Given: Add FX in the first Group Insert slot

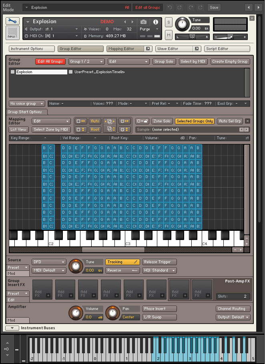Looking at the screenshot, I should (x=42, y=290).
